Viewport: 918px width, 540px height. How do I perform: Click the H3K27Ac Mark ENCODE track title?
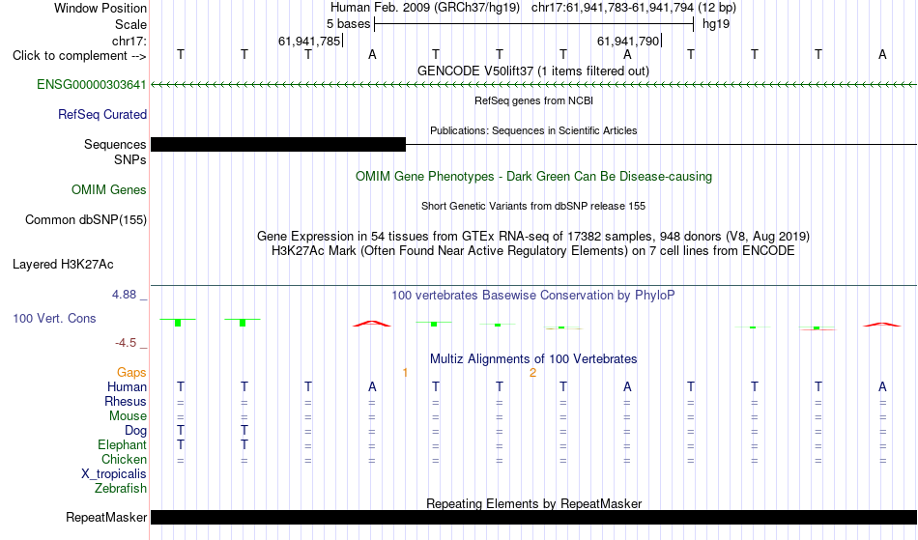533,251
